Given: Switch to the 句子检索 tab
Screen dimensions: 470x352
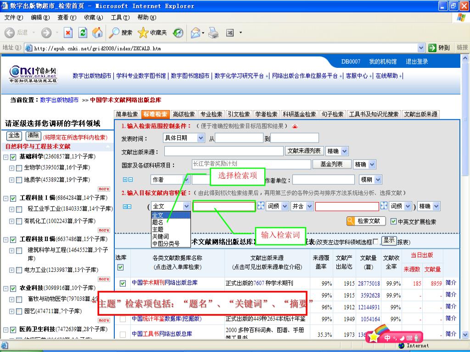Looking at the screenshot, I should [332, 114].
